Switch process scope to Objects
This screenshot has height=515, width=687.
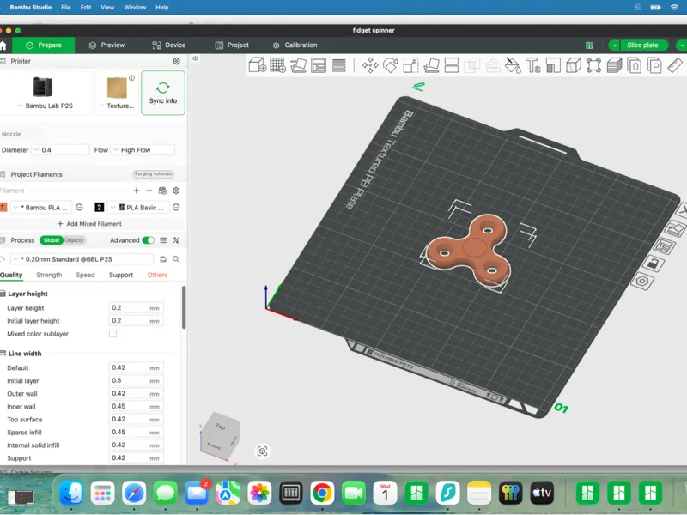pos(74,240)
